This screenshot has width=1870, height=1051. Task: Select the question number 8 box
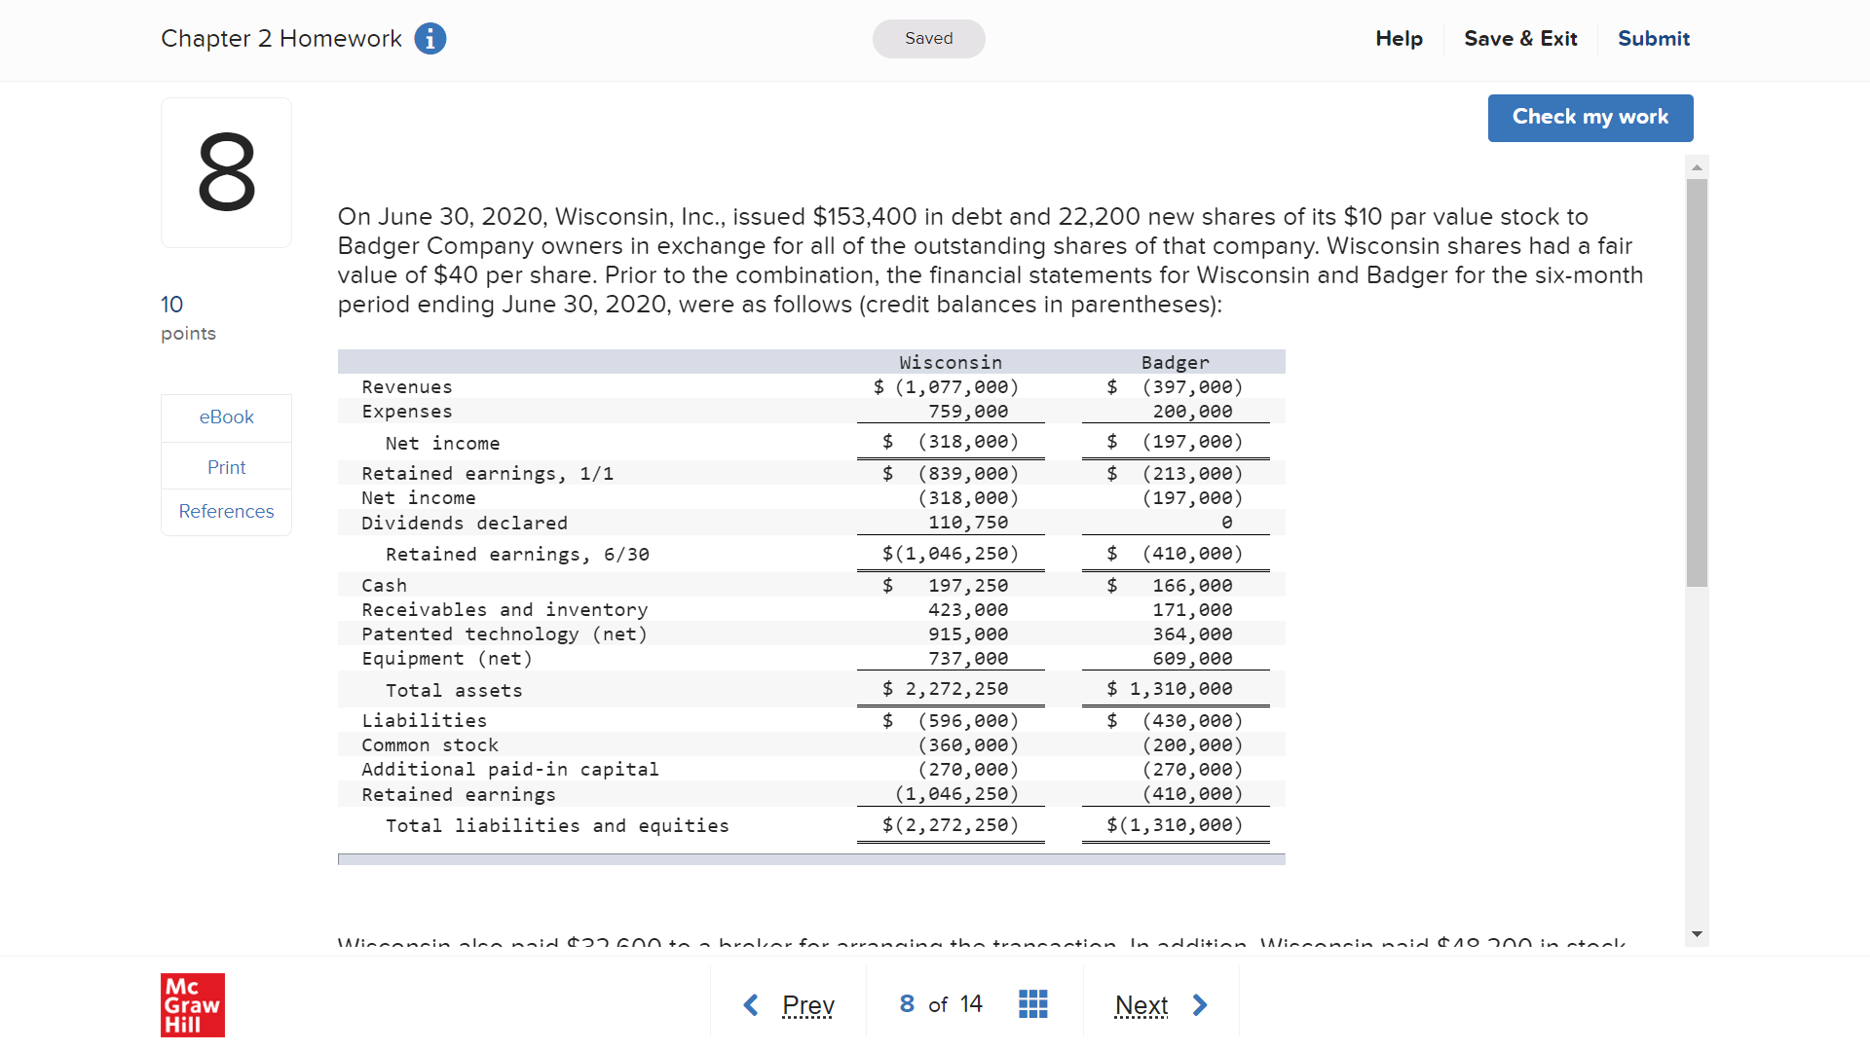(226, 172)
